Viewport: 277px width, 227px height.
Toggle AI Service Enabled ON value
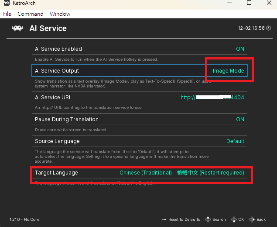click(x=240, y=49)
